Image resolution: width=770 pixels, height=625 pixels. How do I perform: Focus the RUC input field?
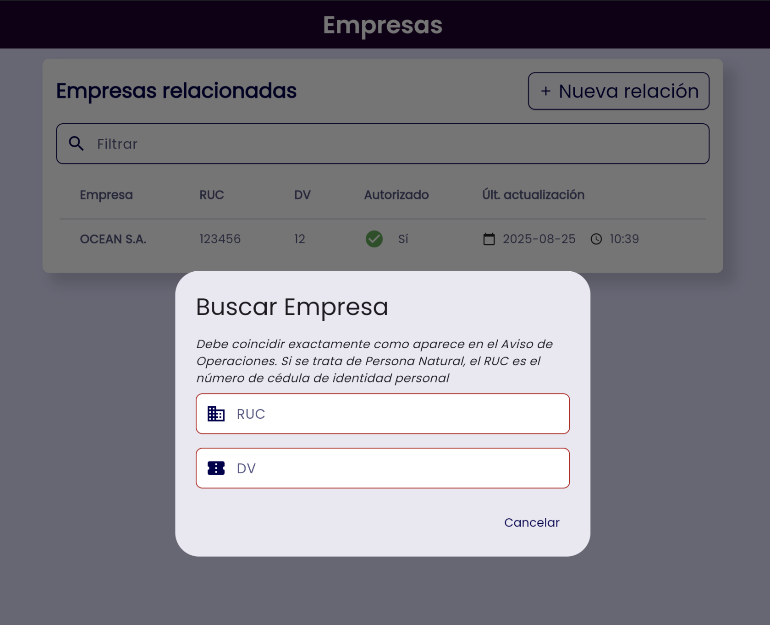383,414
